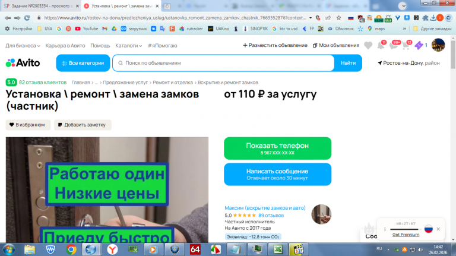Go to the Avito home logo
Image resolution: width=456 pixels, height=256 pixels.
[23, 63]
